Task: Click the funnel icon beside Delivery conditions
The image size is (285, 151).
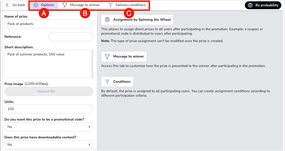Action: [x=111, y=5]
